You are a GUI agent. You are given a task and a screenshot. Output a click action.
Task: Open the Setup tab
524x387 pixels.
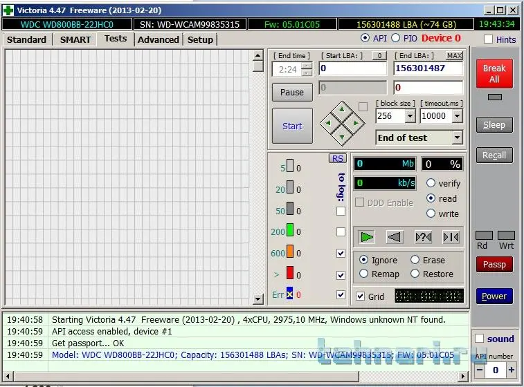pyautogui.click(x=200, y=39)
